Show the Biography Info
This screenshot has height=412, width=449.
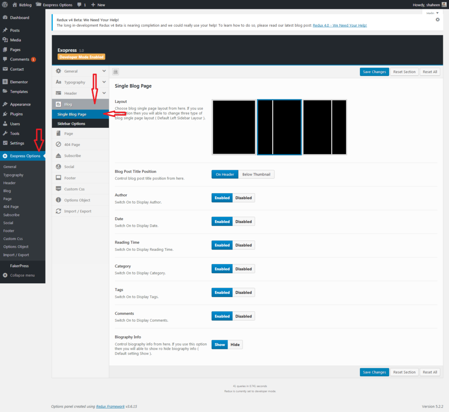(220, 345)
